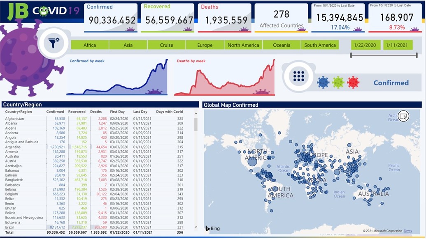
Task: Click the clear filters funnel icon
Action: click(52, 41)
